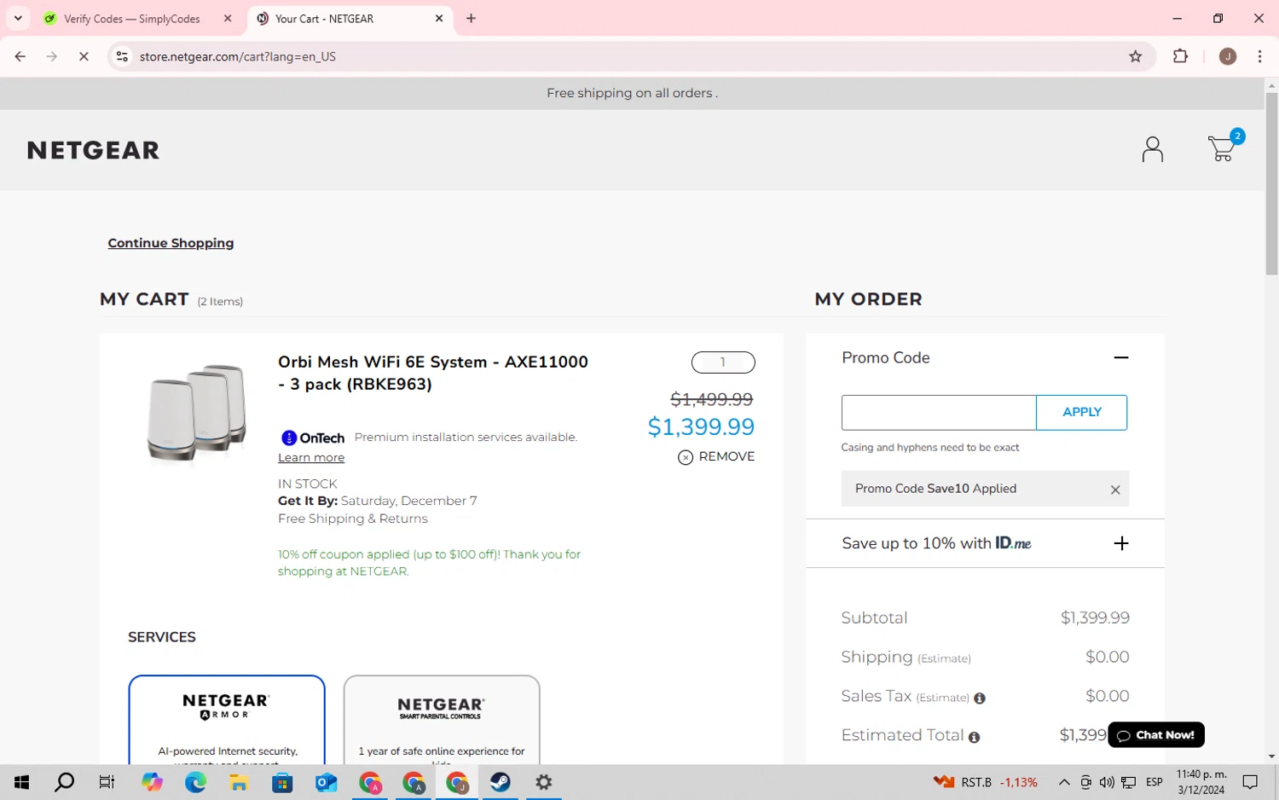This screenshot has height=800, width=1279.
Task: Expand the Save with ID.me section
Action: [x=1121, y=543]
